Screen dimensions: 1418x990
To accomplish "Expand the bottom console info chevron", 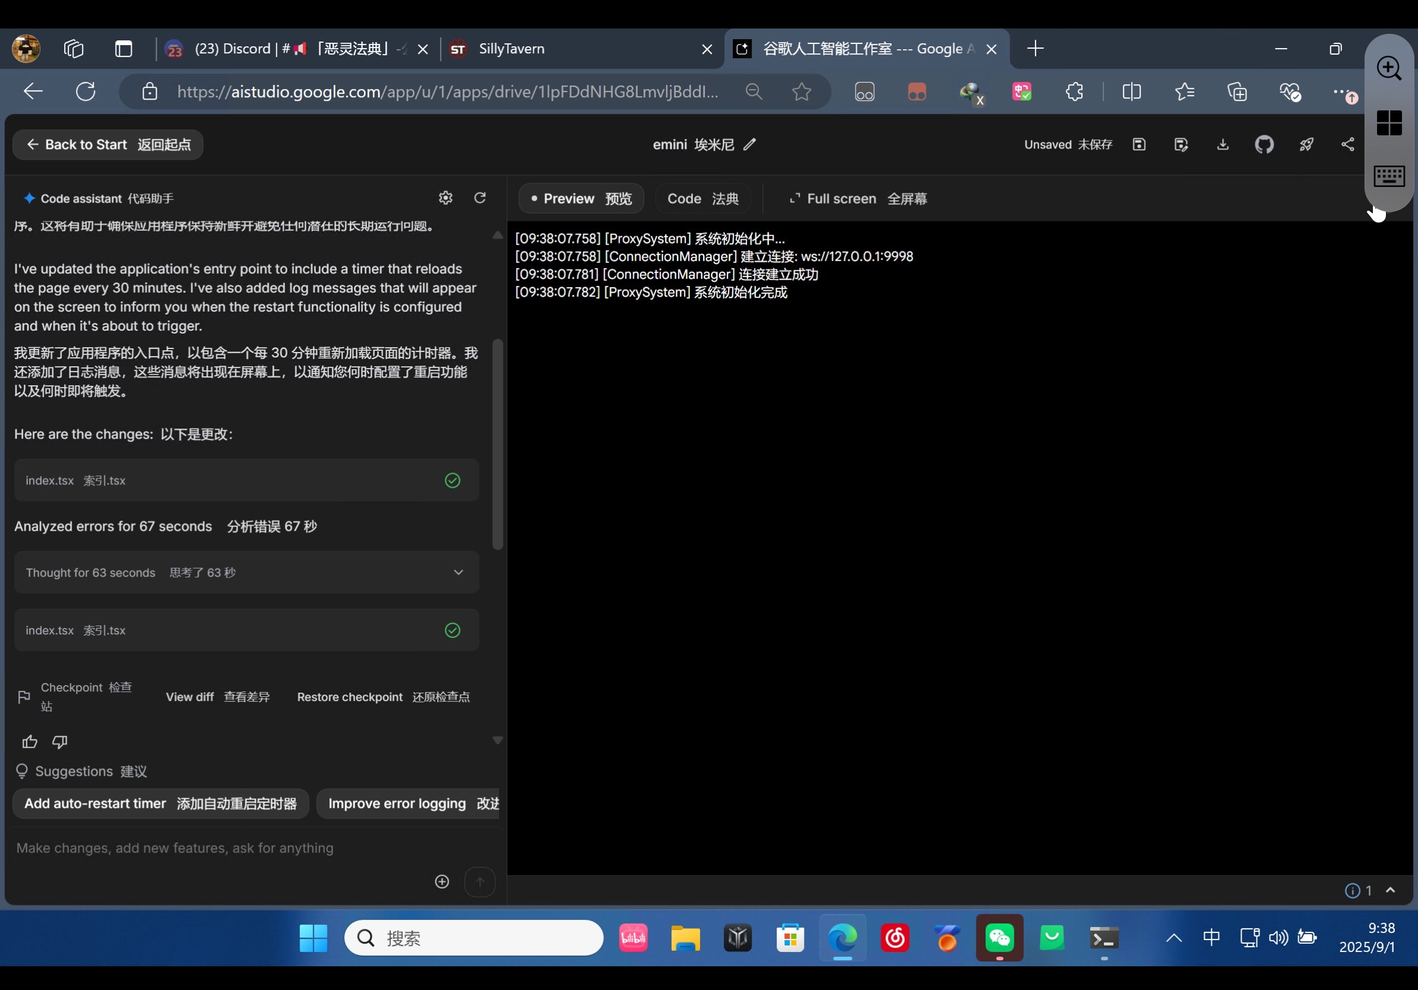I will coord(1390,890).
